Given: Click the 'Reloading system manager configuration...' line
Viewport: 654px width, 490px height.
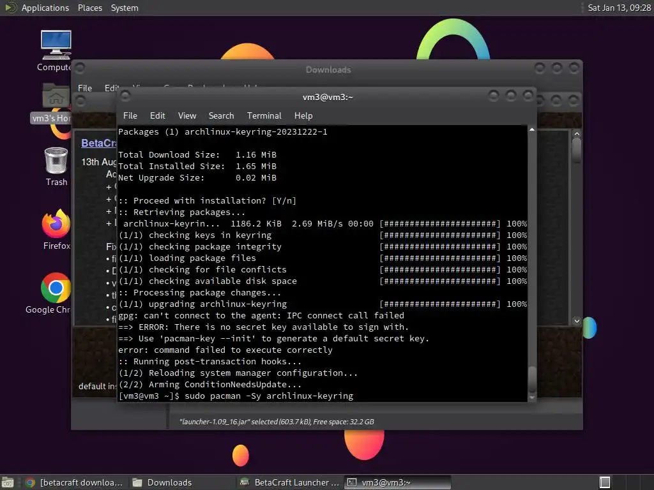Looking at the screenshot, I should (238, 373).
